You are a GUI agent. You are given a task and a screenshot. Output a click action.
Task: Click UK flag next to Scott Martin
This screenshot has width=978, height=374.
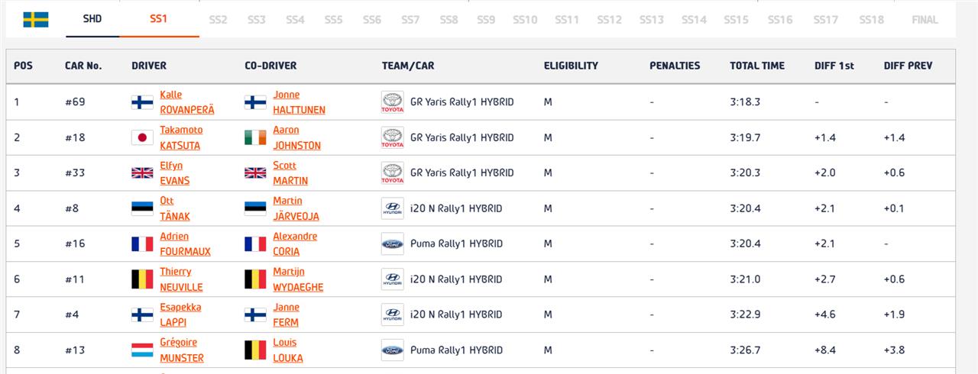click(x=255, y=172)
